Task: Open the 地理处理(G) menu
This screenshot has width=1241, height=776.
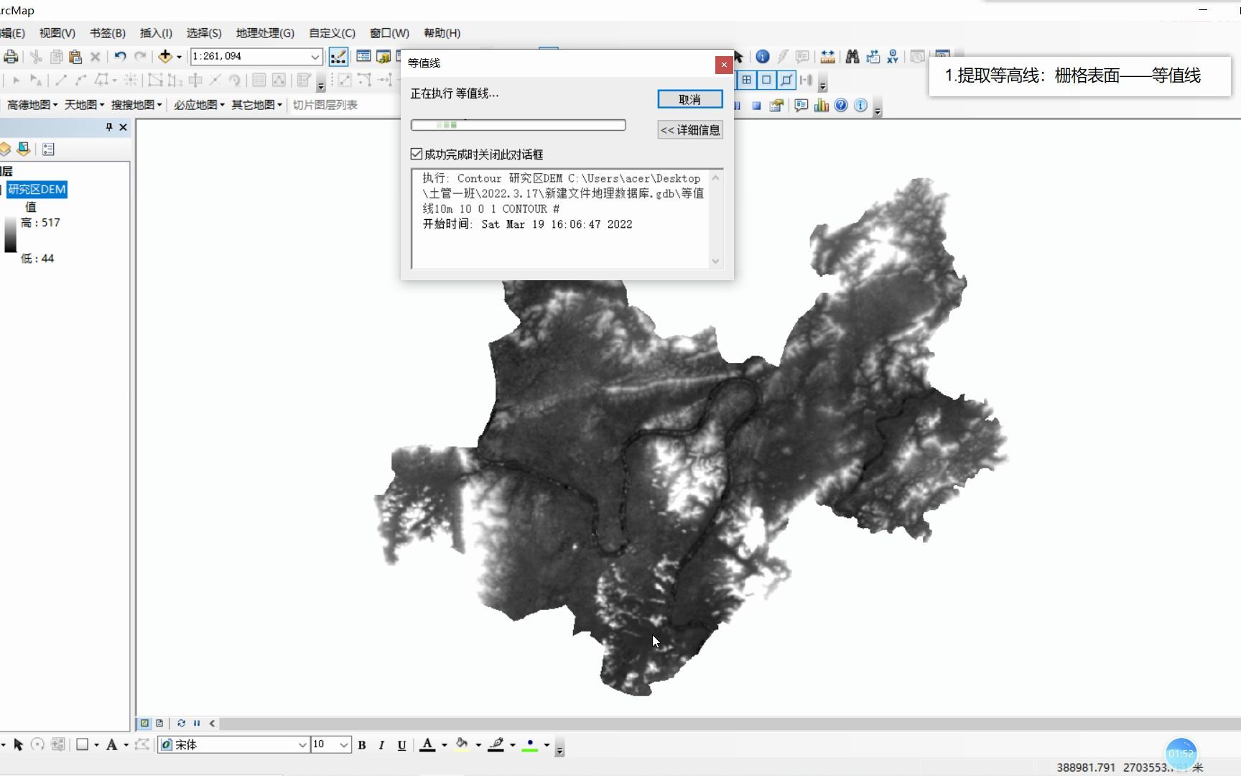Action: click(265, 33)
